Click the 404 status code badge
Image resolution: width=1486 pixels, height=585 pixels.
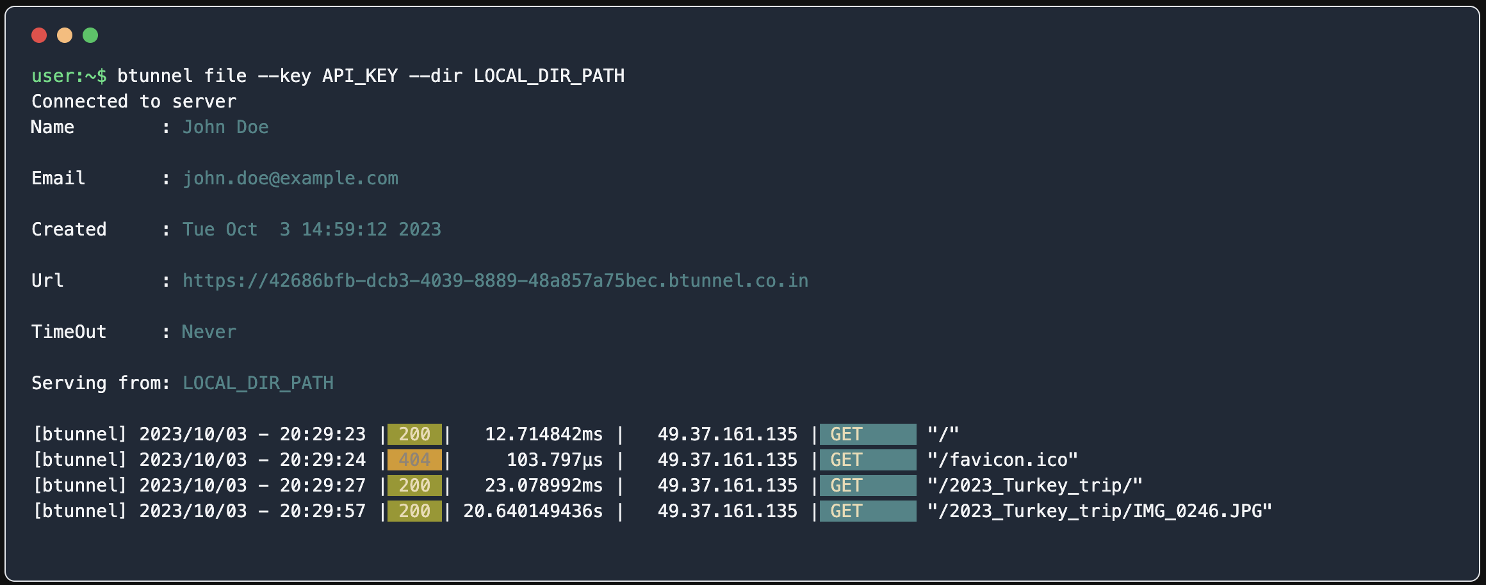coord(414,460)
